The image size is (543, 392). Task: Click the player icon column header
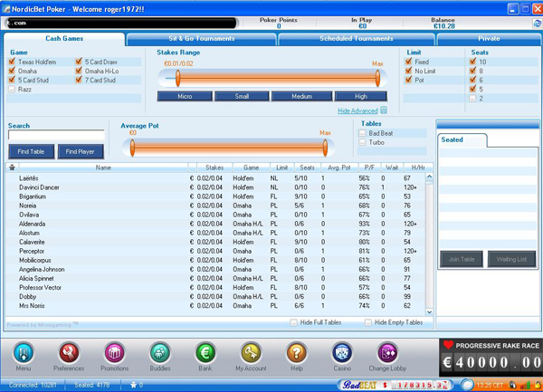point(12,167)
